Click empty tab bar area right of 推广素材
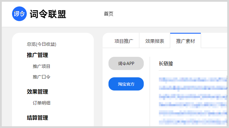 (215, 41)
